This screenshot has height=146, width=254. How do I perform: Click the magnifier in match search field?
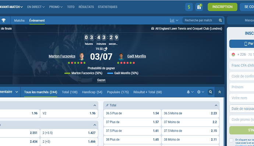[220, 20]
